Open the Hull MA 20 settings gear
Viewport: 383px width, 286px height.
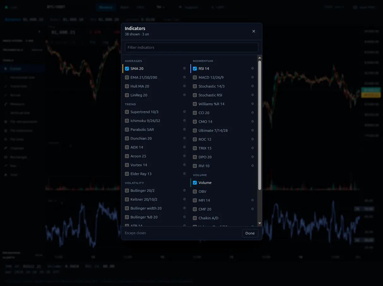[184, 86]
